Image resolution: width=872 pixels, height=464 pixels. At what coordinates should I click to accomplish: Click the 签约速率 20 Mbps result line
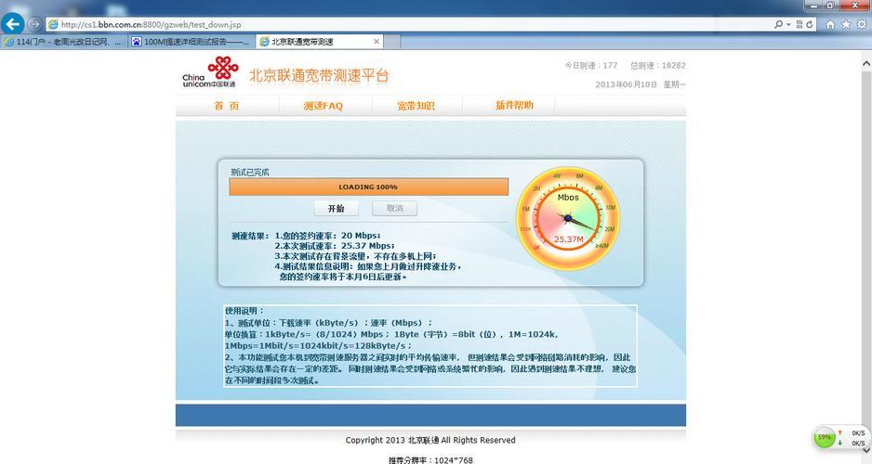click(327, 236)
